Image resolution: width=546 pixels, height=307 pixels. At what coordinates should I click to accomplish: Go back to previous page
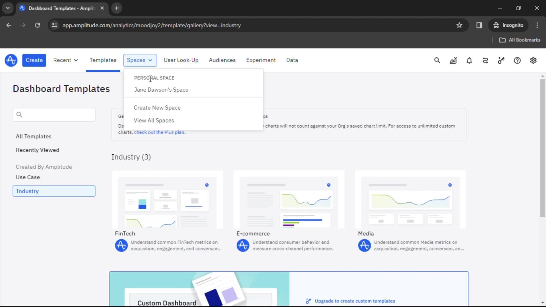(x=9, y=25)
